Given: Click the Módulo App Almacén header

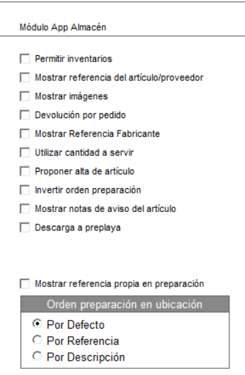Looking at the screenshot, I should click(x=63, y=27).
